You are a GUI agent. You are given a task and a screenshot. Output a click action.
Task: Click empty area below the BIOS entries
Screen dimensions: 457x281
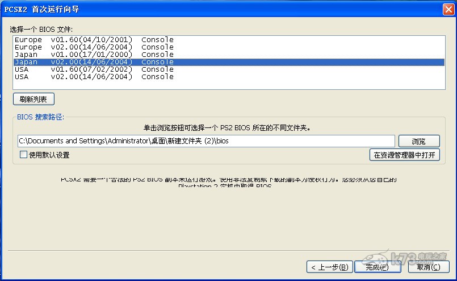227,85
